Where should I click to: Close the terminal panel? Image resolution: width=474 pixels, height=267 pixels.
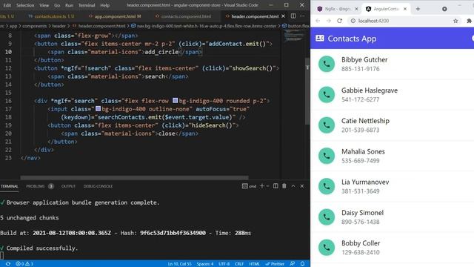[302, 186]
